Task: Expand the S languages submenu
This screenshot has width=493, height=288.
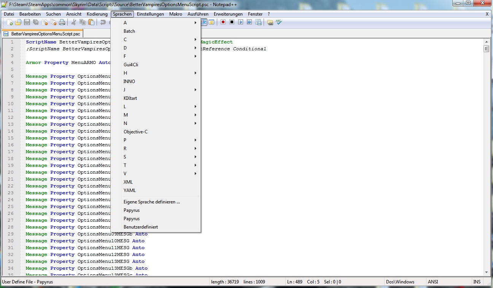Action: 160,157
